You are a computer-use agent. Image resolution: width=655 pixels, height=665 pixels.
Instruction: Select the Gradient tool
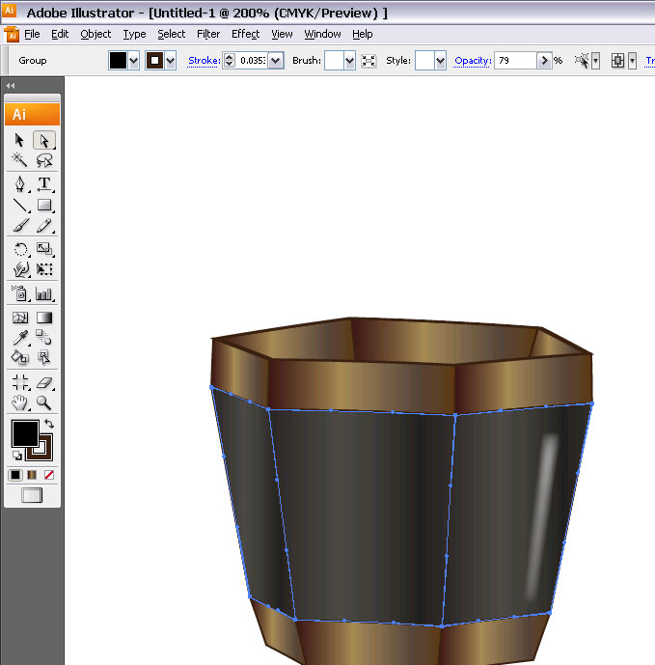pyautogui.click(x=44, y=317)
